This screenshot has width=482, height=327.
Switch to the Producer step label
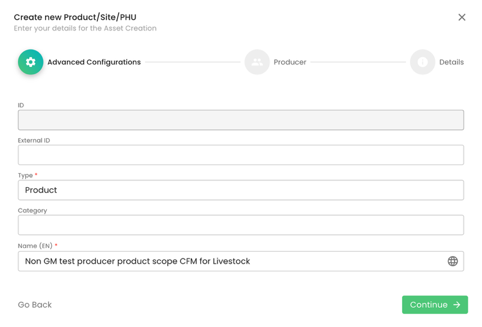coord(290,62)
